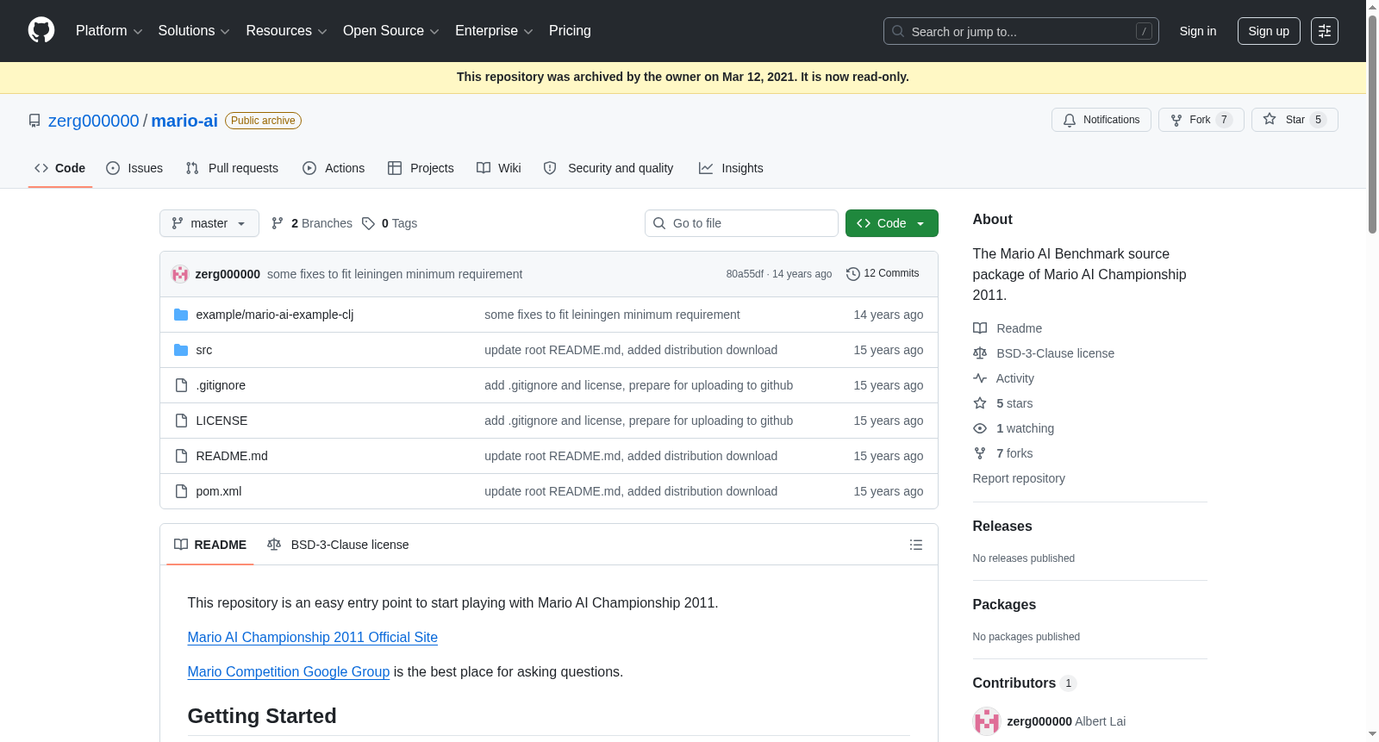Click the 2 Branches link
The height and width of the screenshot is (742, 1379).
pyautogui.click(x=312, y=223)
